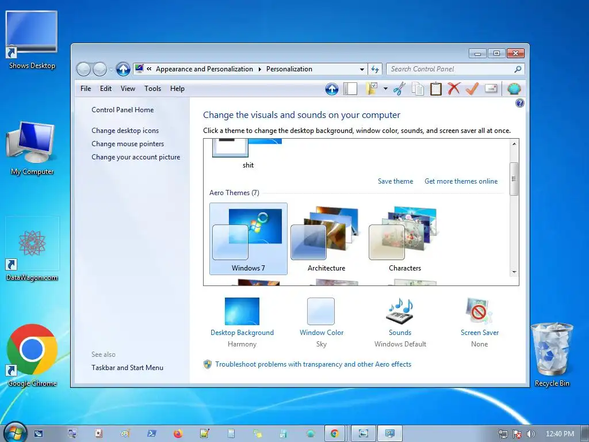Open the View menu

click(x=128, y=89)
